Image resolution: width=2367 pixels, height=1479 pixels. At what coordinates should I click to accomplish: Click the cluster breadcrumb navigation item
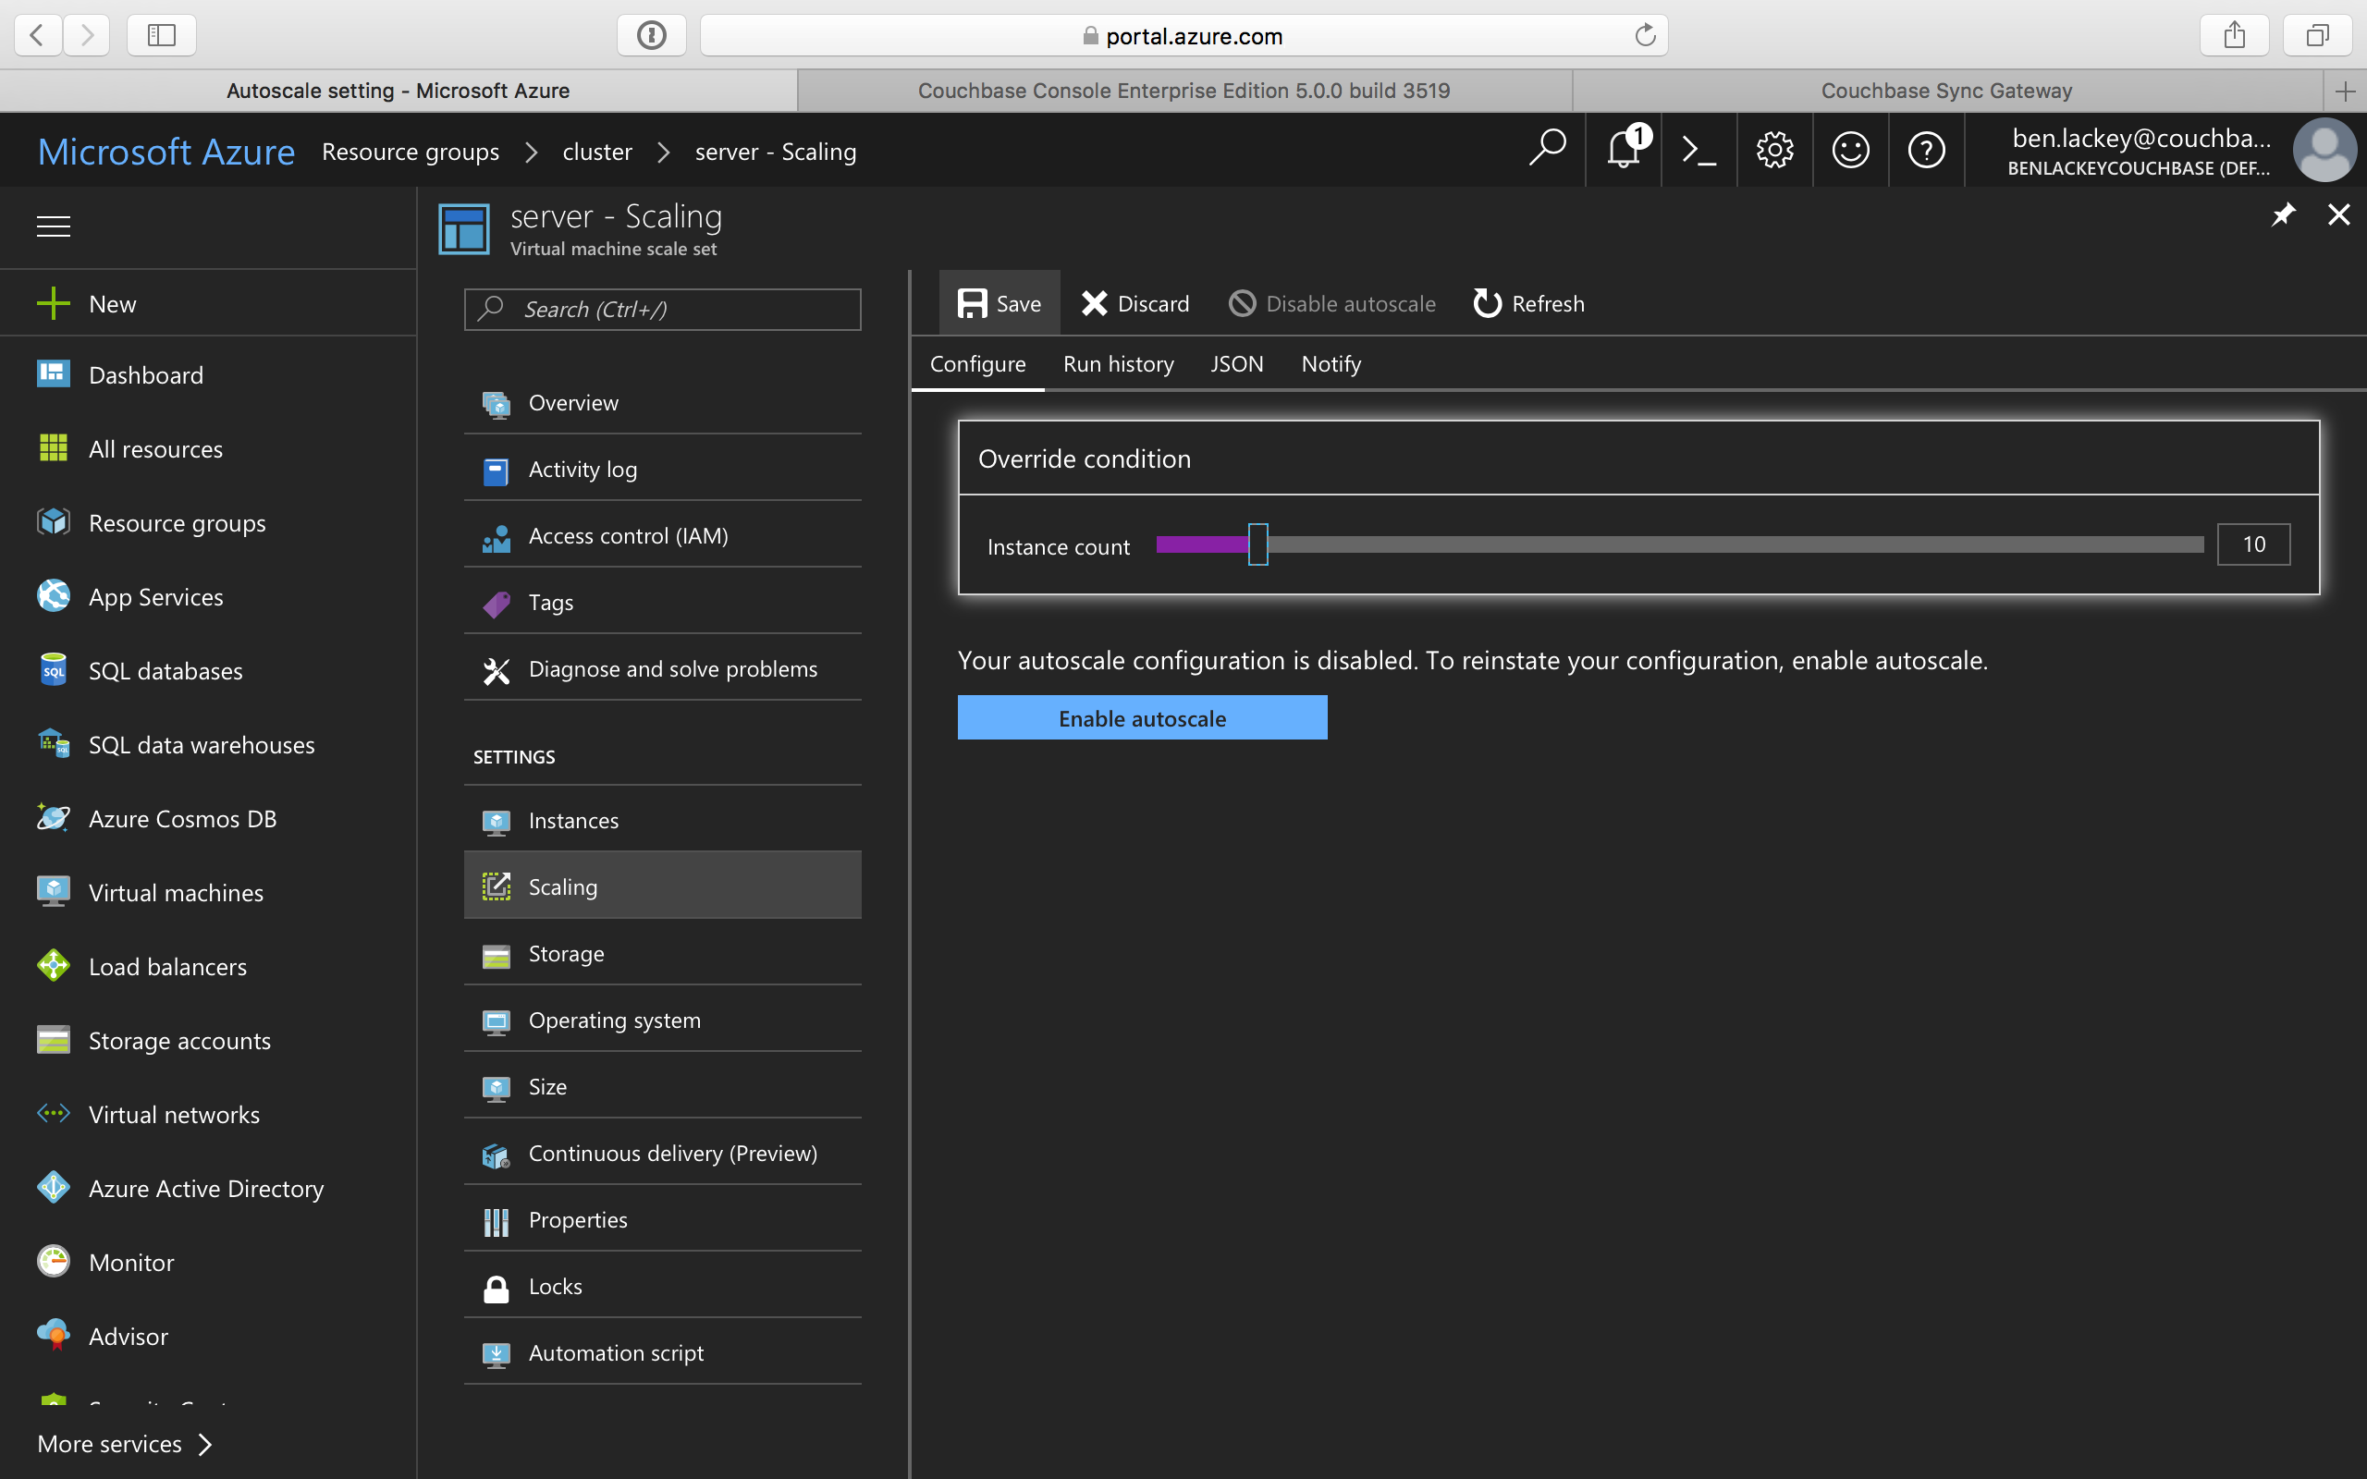tap(596, 152)
